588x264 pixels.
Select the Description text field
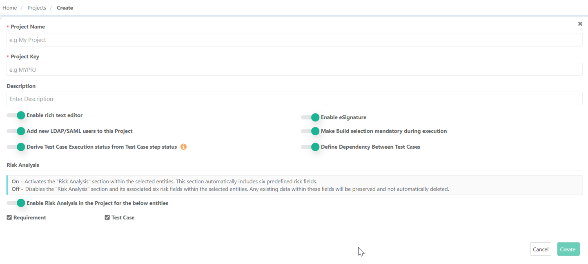(294, 99)
